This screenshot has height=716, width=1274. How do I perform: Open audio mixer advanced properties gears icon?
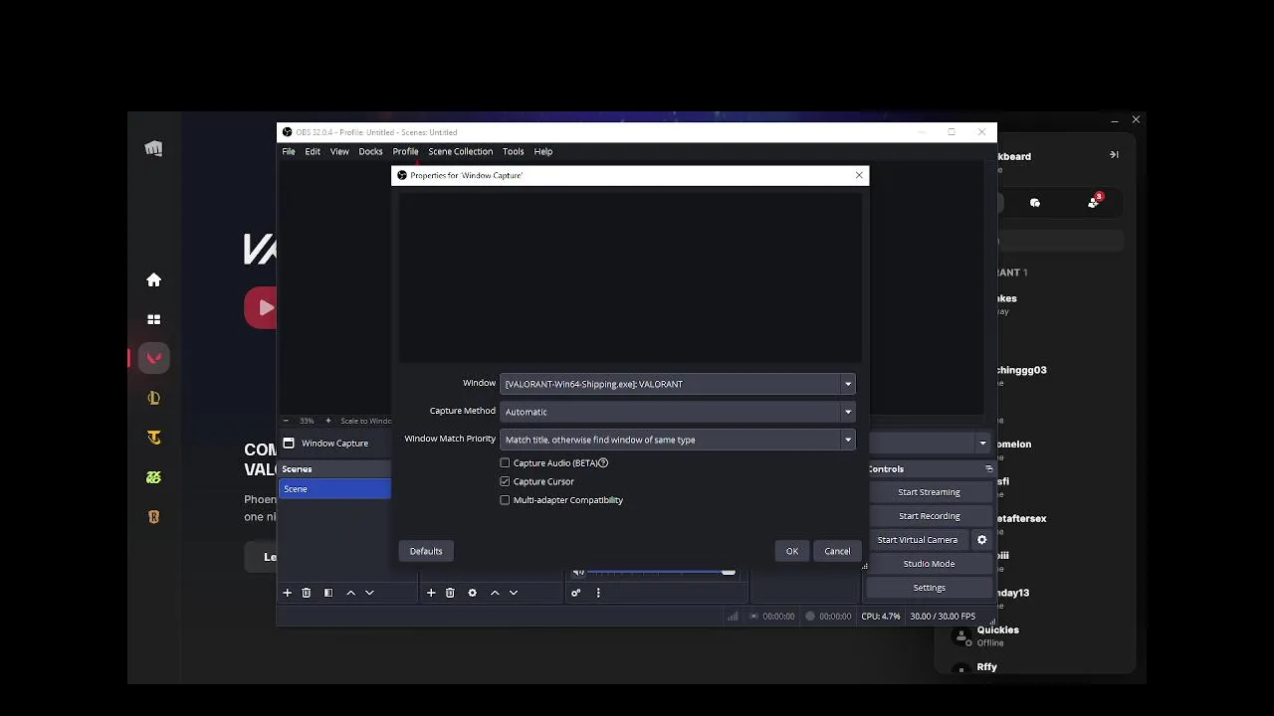point(575,593)
